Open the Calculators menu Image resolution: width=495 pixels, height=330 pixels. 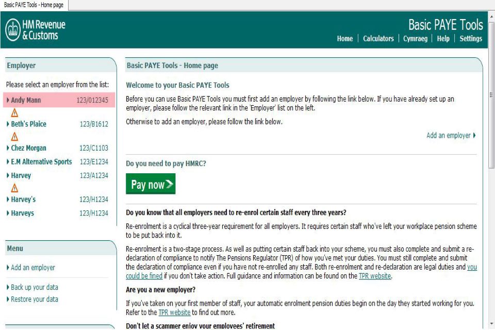[x=378, y=39]
